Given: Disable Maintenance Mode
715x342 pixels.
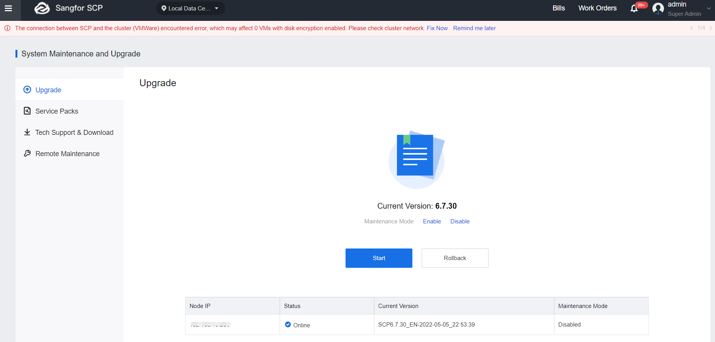Looking at the screenshot, I should click(x=460, y=221).
